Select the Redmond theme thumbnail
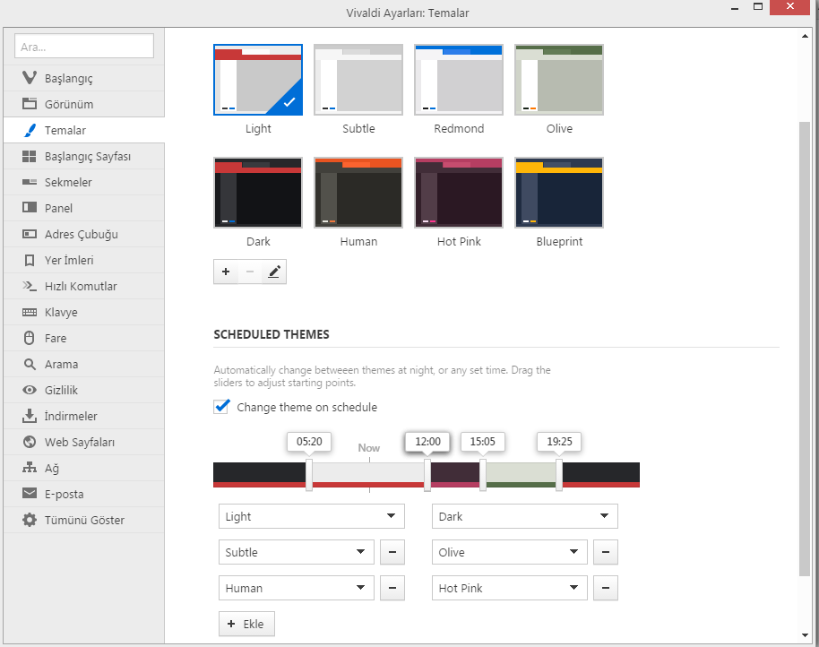Viewport: 819px width, 647px height. [459, 80]
